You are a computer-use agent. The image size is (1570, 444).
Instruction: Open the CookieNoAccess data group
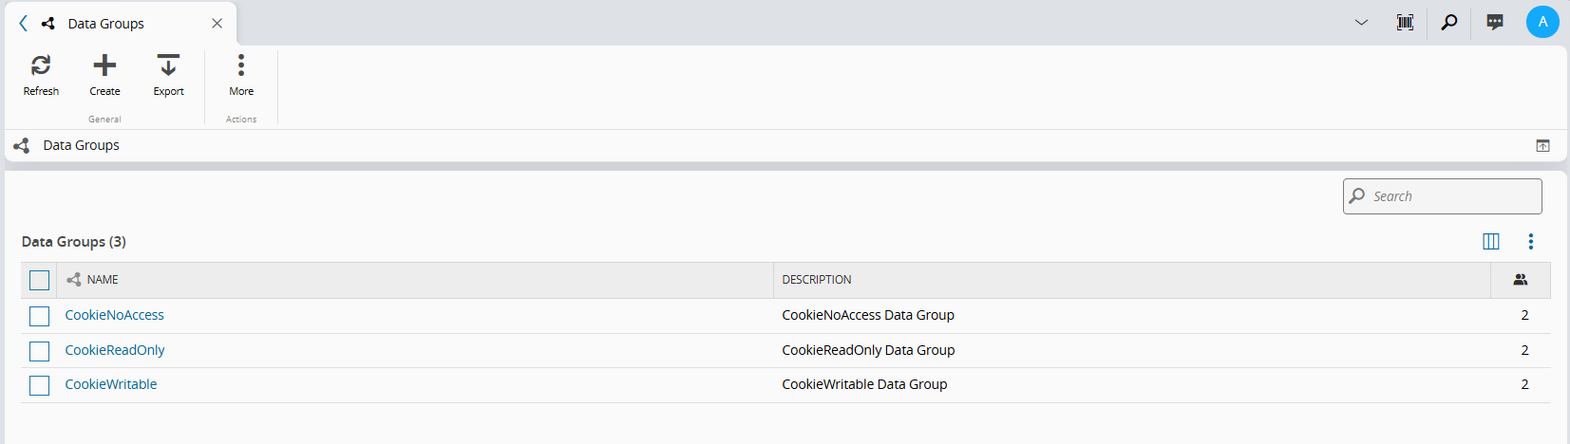click(x=114, y=315)
